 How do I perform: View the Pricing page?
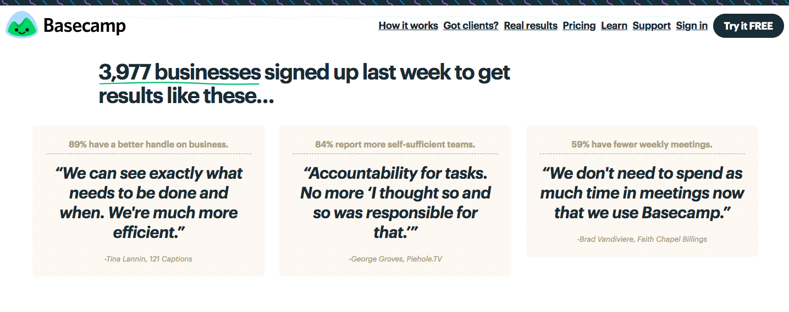coord(579,26)
